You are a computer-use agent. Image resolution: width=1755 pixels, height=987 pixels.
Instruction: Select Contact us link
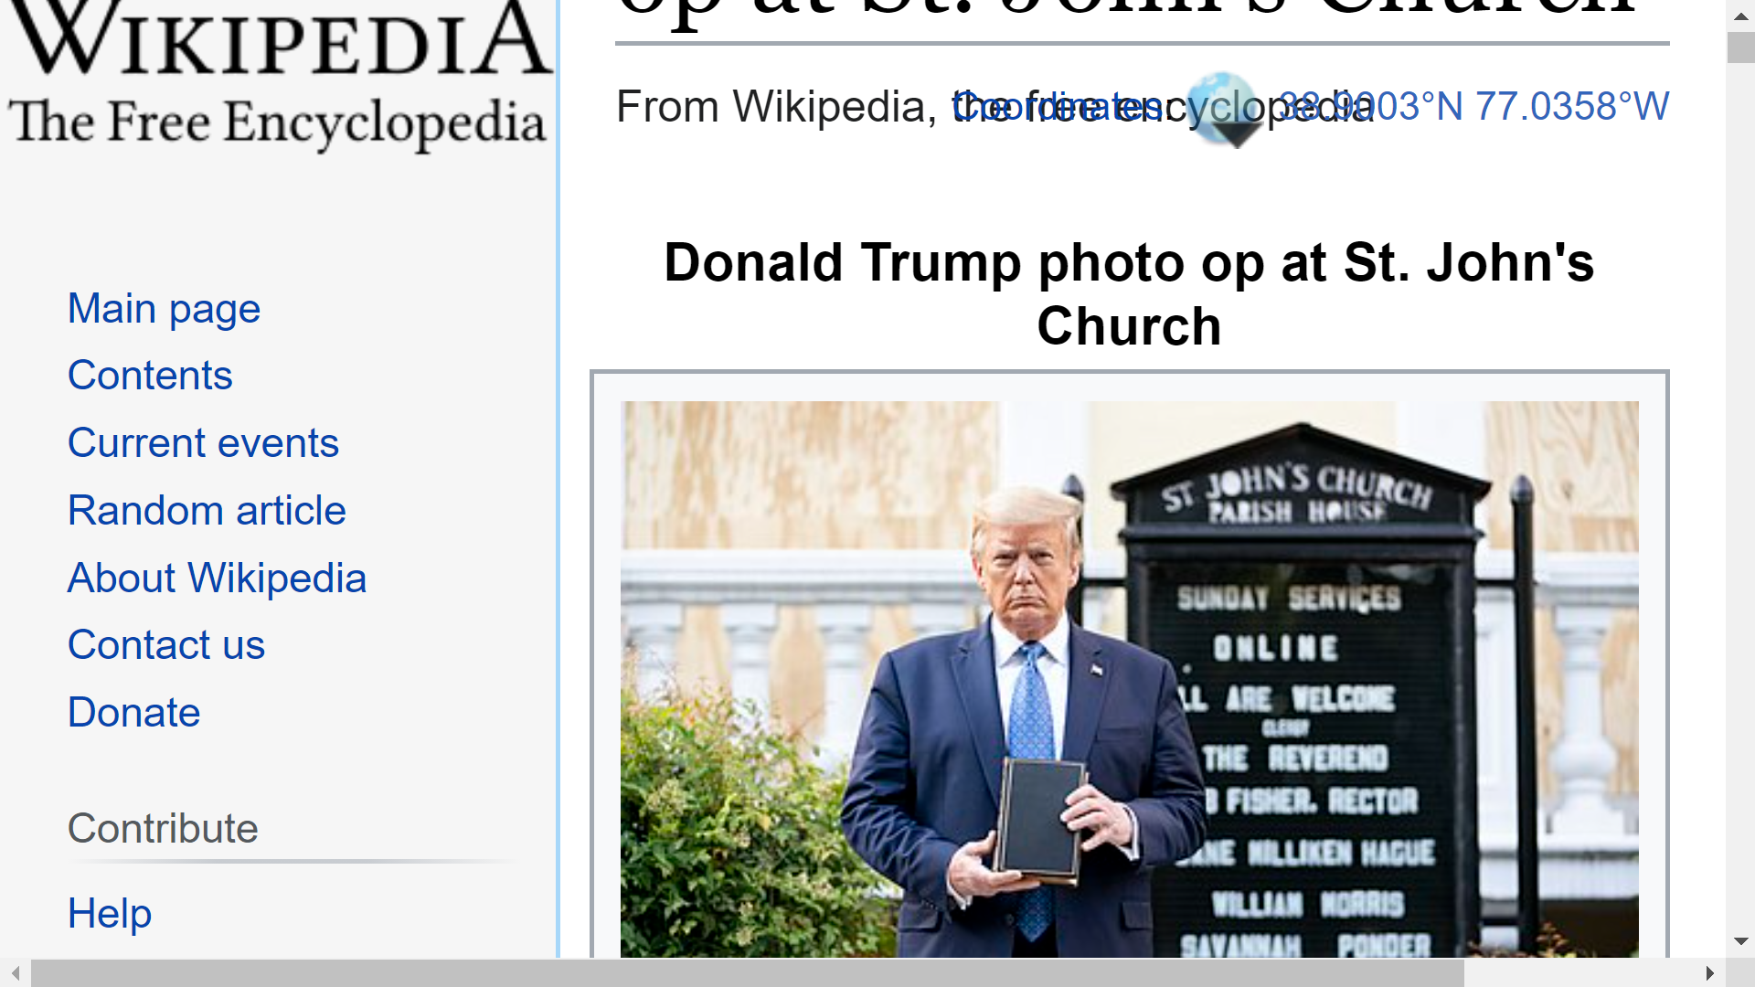(x=166, y=645)
